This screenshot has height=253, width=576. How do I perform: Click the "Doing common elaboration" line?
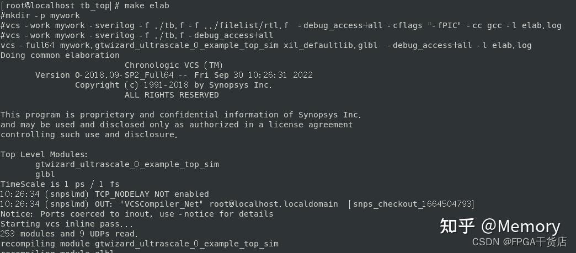60,55
